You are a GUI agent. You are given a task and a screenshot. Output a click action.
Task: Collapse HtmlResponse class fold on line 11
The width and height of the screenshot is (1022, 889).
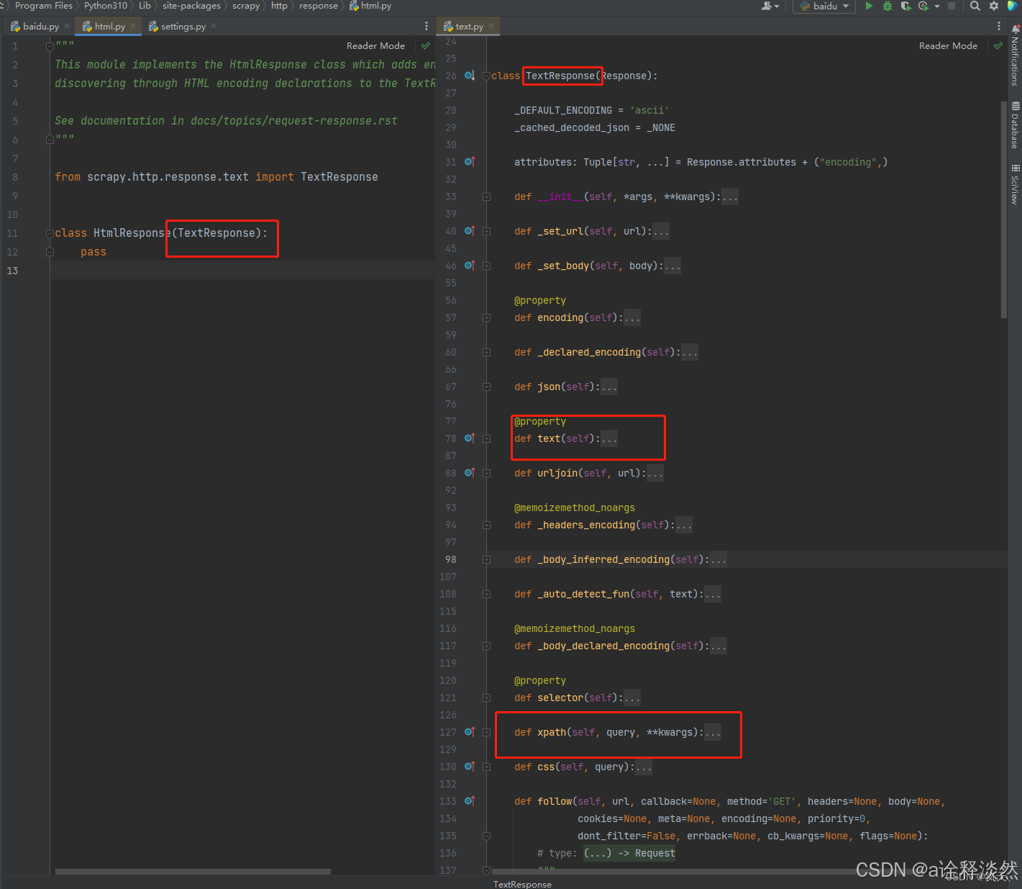pos(50,233)
